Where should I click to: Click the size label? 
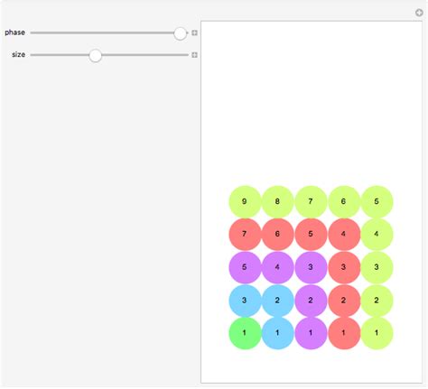point(18,54)
